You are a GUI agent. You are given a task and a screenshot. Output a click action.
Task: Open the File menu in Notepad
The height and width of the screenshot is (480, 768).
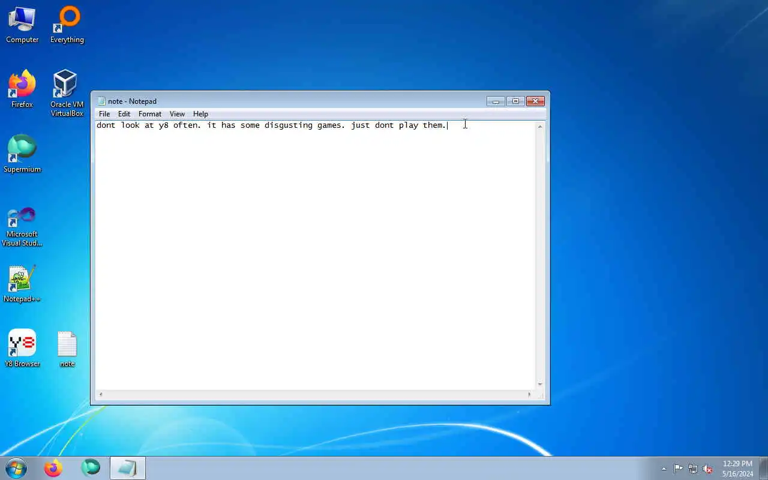point(104,114)
